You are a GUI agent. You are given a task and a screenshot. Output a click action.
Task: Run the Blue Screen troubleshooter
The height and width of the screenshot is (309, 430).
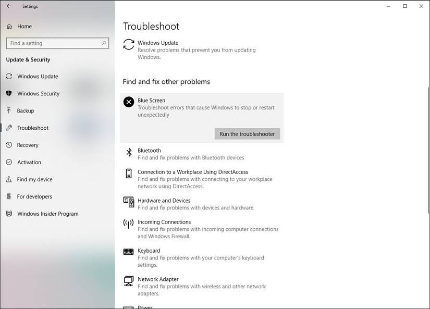[247, 134]
